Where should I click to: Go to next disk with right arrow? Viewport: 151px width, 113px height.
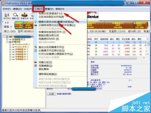tap(8, 23)
